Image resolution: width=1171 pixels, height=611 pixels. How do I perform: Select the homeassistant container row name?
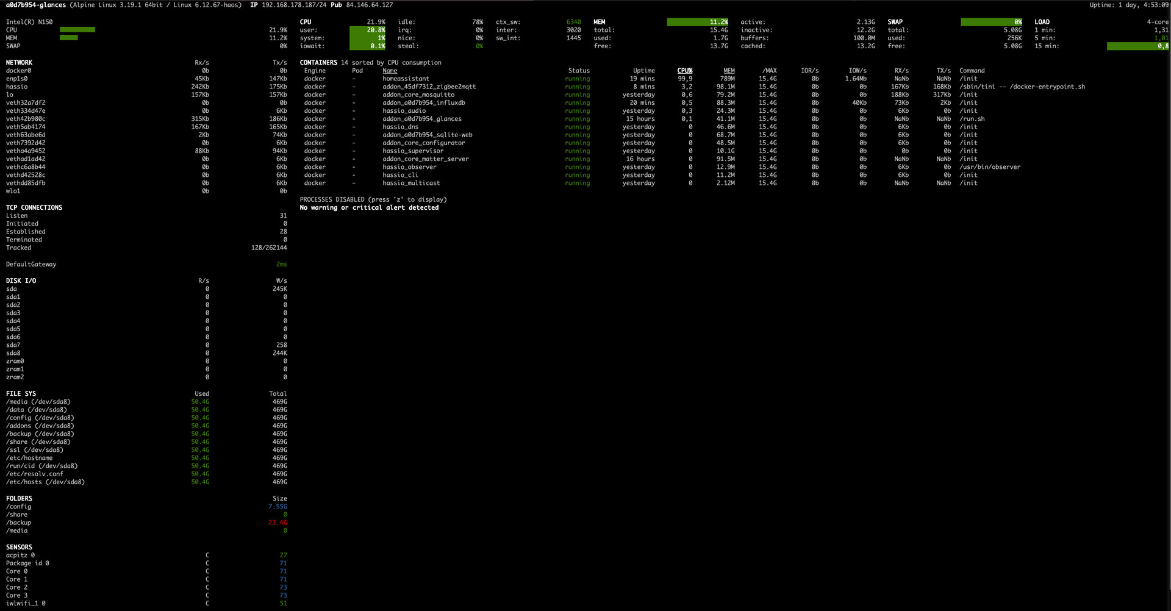406,79
